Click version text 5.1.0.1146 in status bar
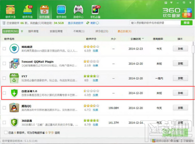 (31, 141)
